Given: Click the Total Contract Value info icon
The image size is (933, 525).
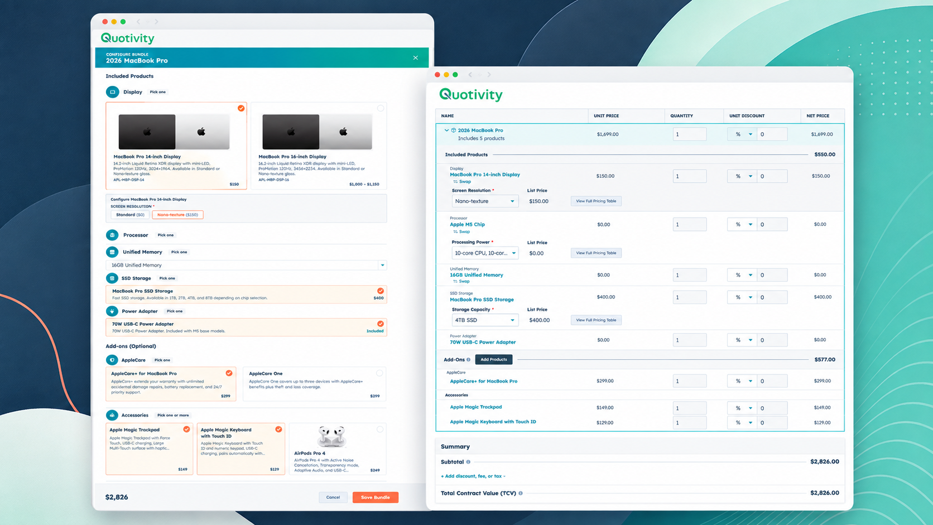Looking at the screenshot, I should 521,493.
